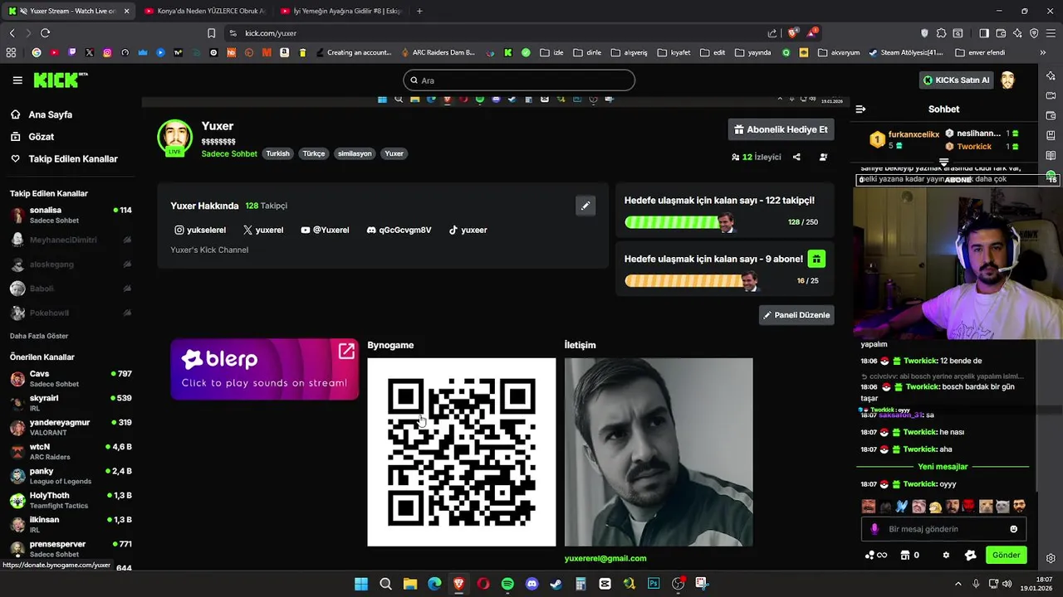
Task: Open the sonalisa followed channel
Action: 71,215
